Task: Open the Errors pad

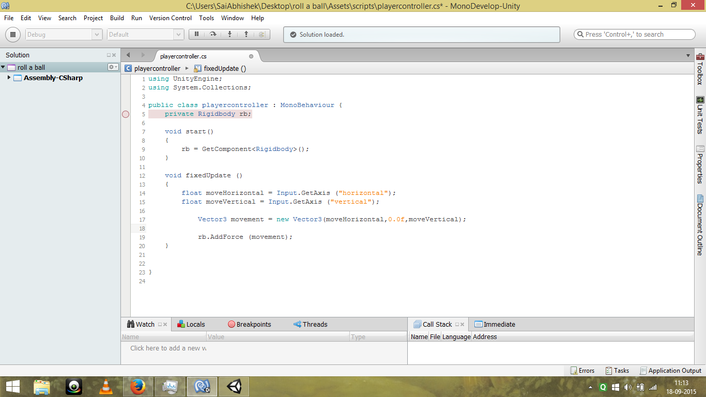Action: pyautogui.click(x=582, y=371)
